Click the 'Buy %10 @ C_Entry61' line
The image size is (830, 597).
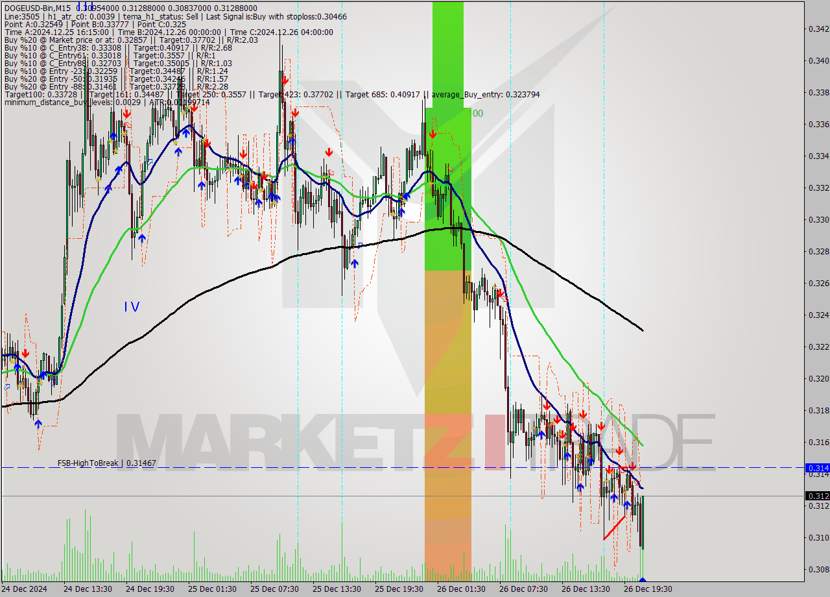click(110, 55)
